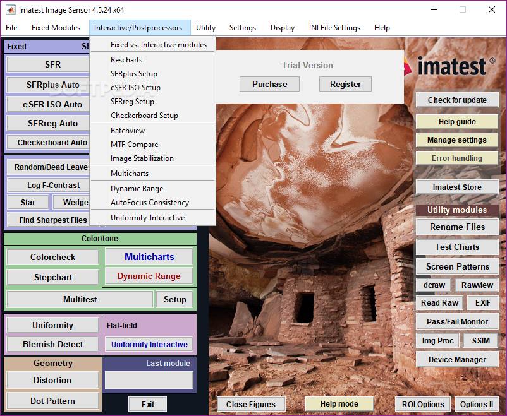Open the Utility menu
507x416 pixels.
205,28
